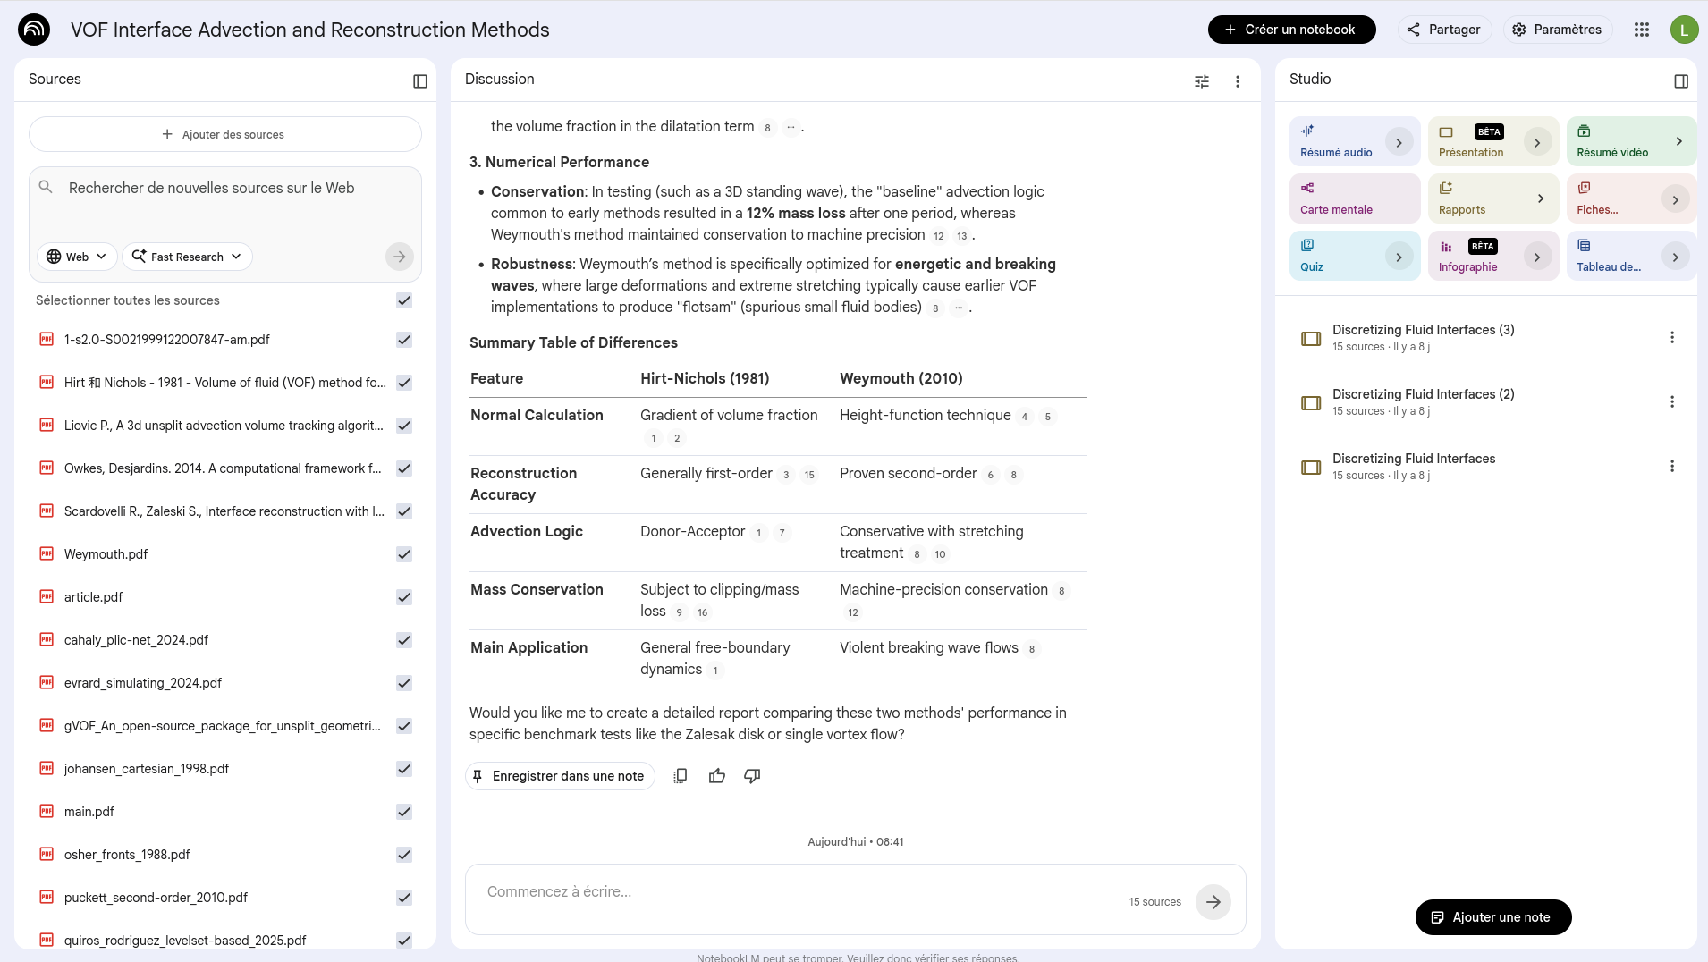Screen dimensions: 1708x962
Task: Open the Fast Research mode dropdown
Action: 187,257
